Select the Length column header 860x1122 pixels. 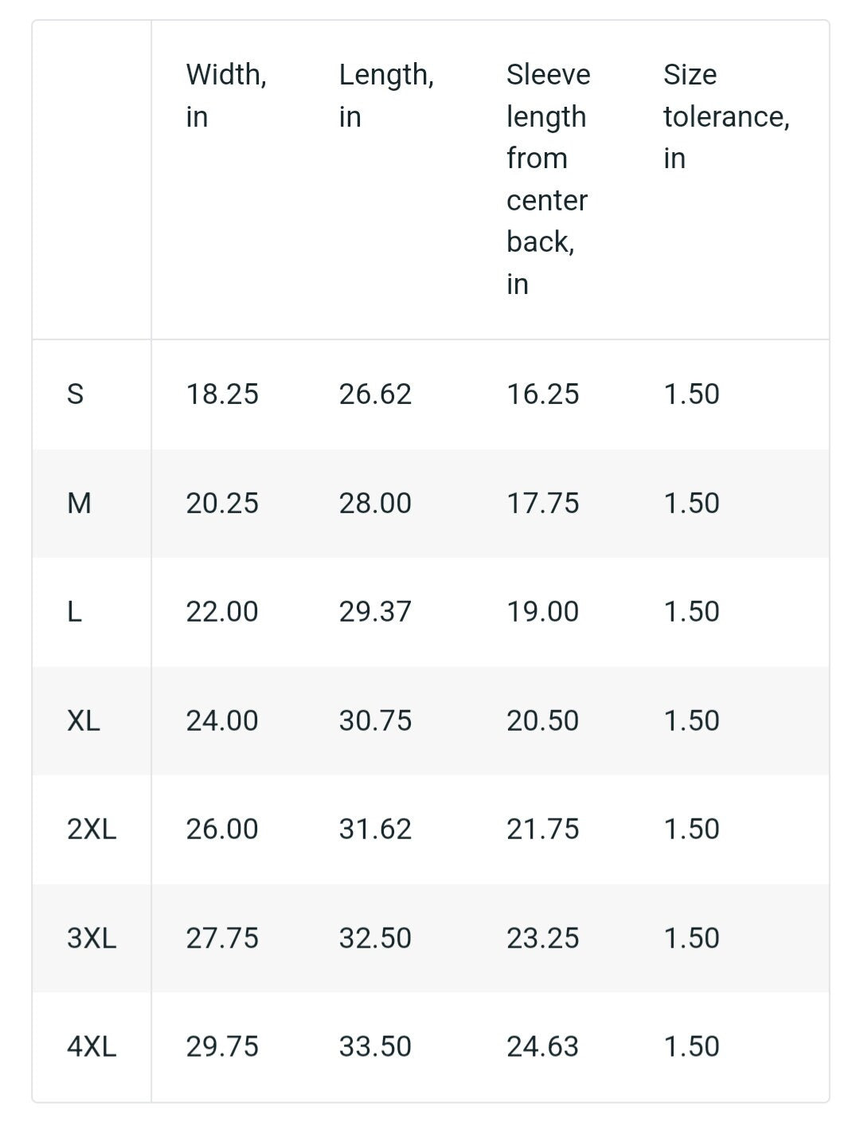click(386, 95)
